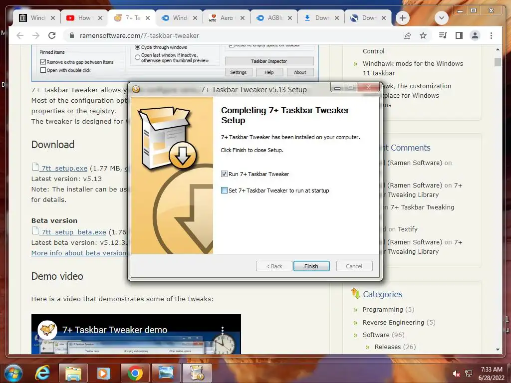Click the padlock site info icon
511x383 pixels.
pos(72,35)
